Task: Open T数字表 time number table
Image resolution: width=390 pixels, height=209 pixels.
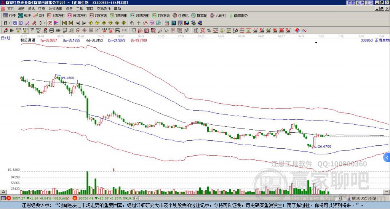Action: [161, 15]
